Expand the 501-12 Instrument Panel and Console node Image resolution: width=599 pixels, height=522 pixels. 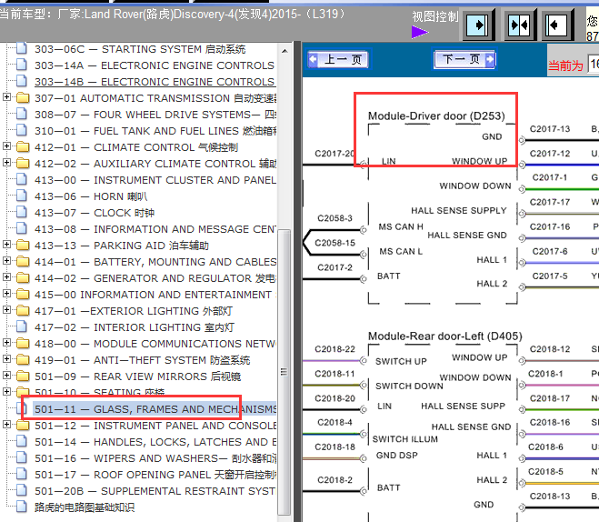click(x=7, y=426)
